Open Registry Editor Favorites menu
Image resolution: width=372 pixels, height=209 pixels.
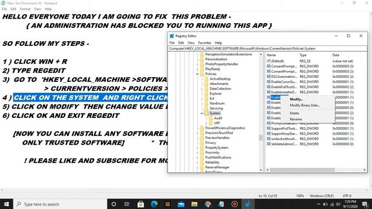point(205,43)
